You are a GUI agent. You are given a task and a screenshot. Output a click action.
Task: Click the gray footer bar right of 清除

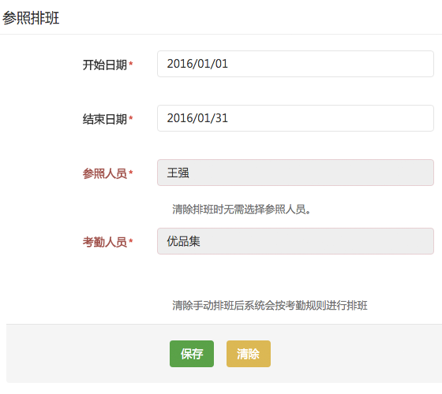pyautogui.click(x=356, y=354)
